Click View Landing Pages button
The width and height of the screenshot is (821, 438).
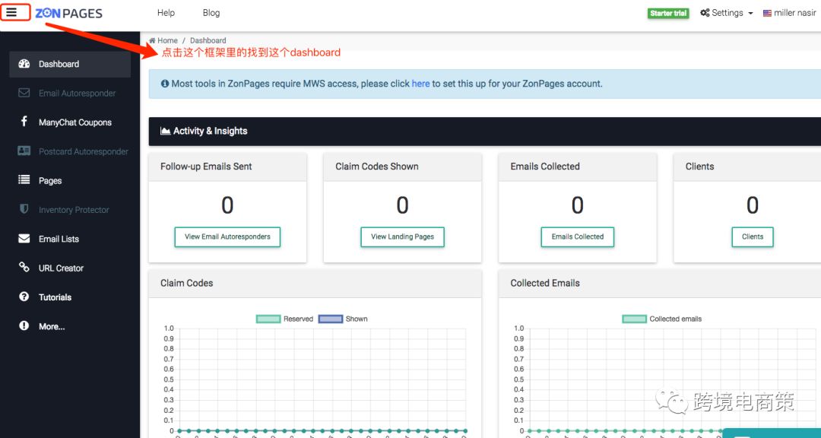pos(402,236)
